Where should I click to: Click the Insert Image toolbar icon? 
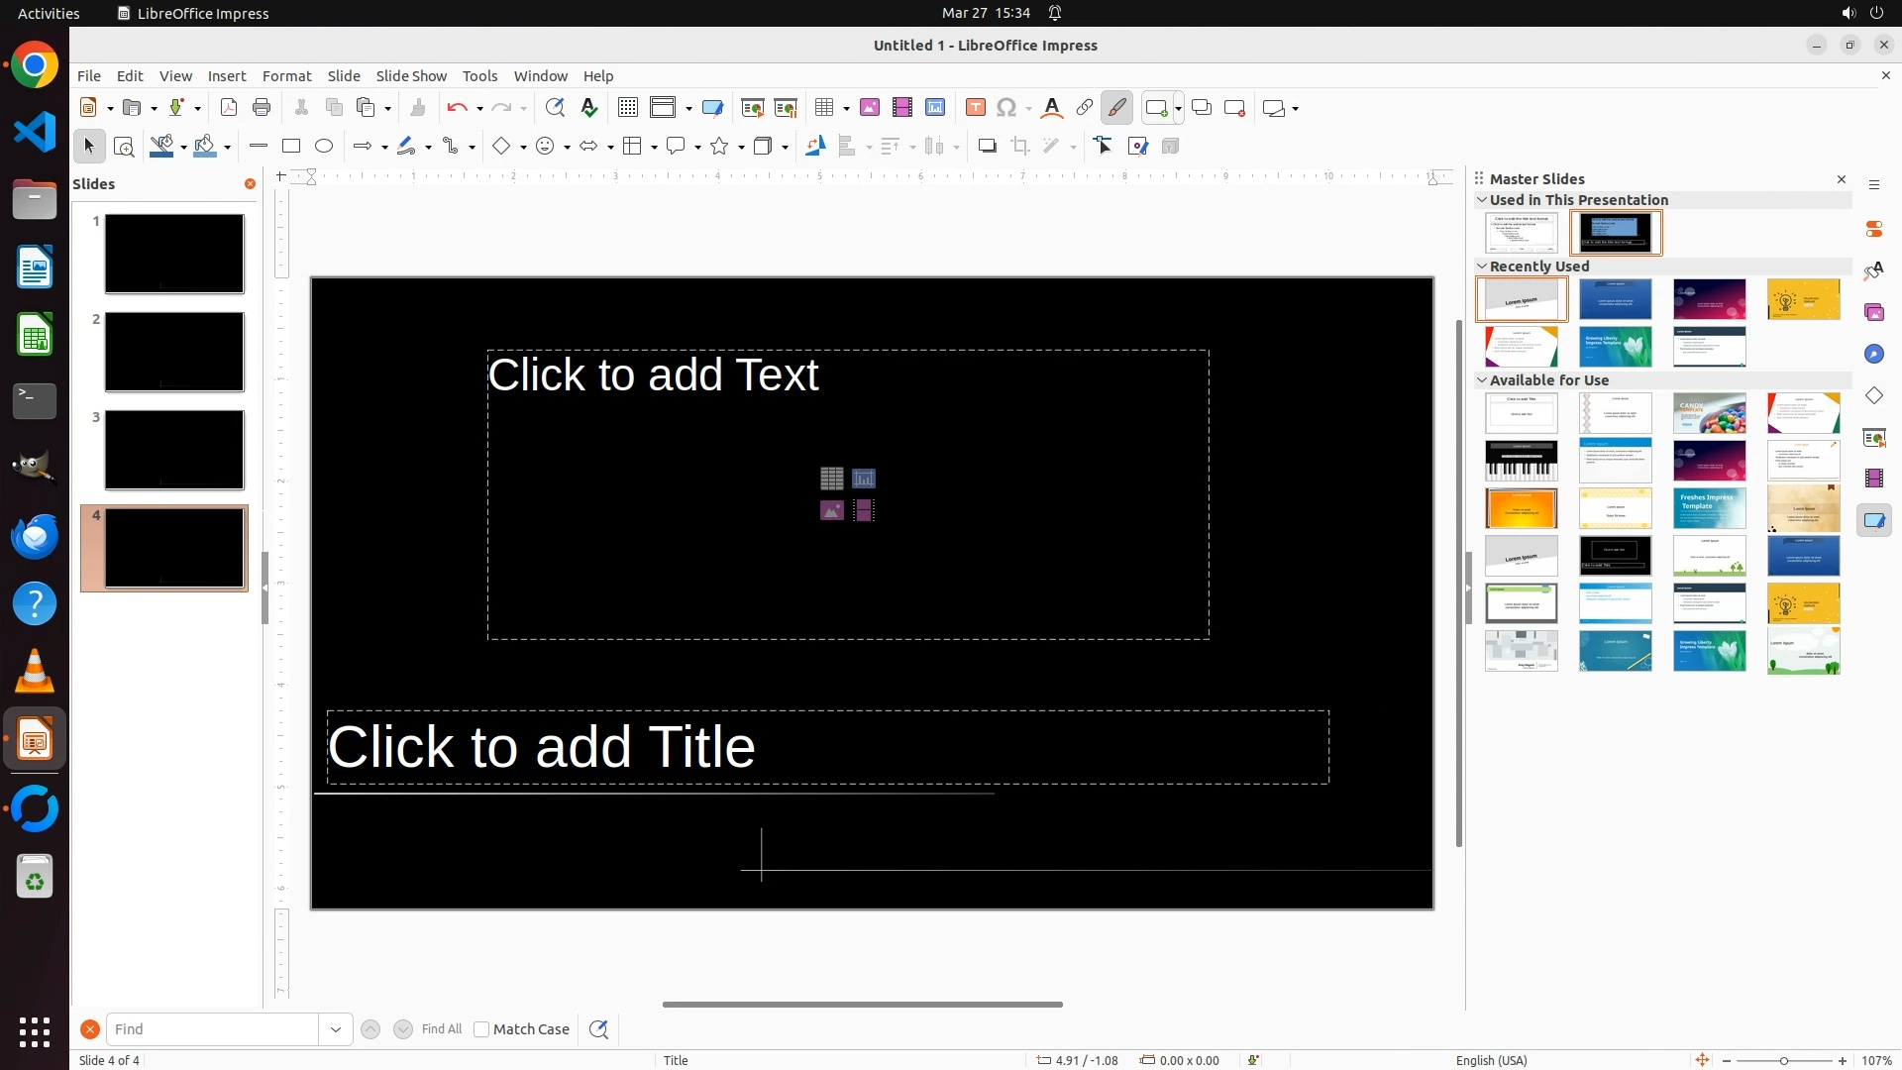pos(870,108)
